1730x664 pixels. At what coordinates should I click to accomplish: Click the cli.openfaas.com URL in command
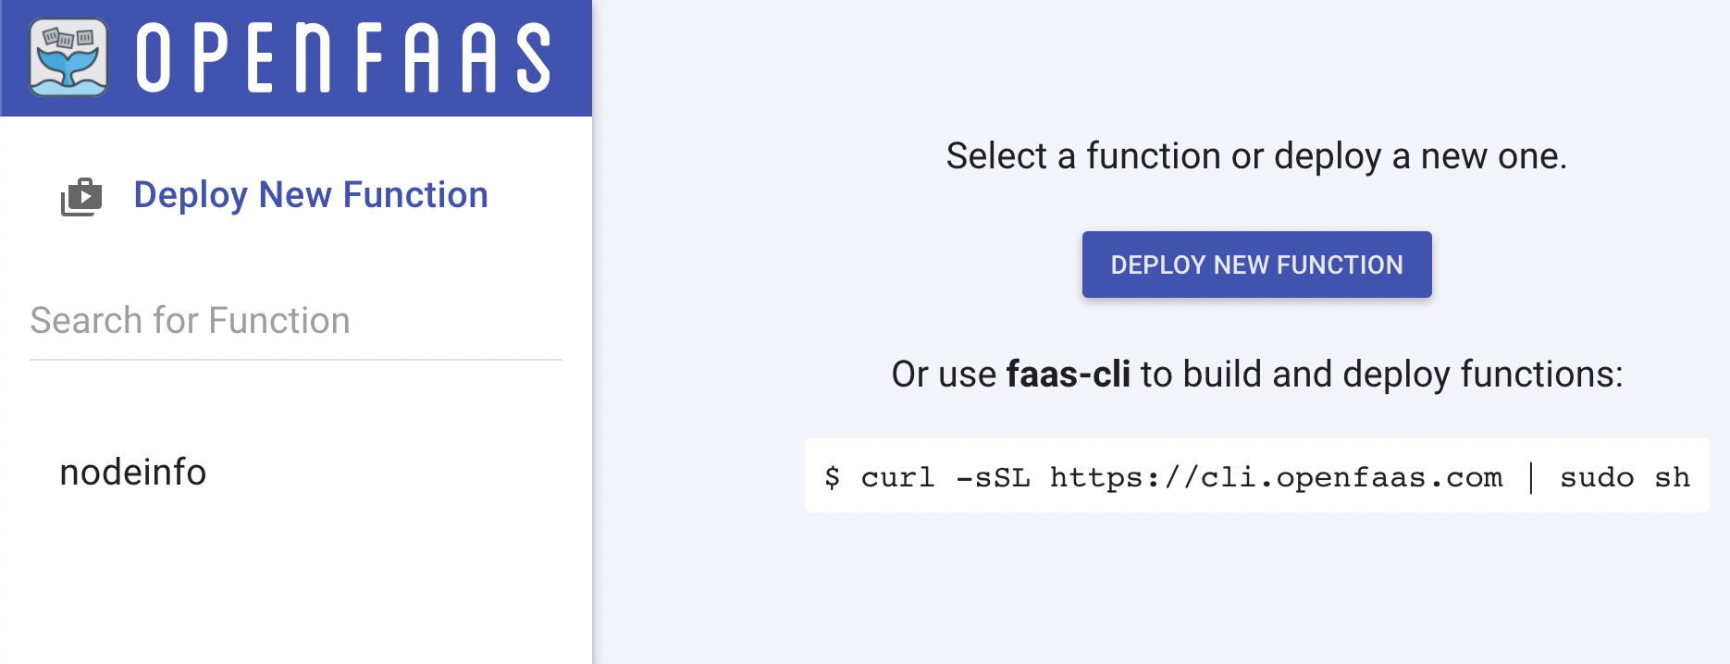pyautogui.click(x=1275, y=477)
